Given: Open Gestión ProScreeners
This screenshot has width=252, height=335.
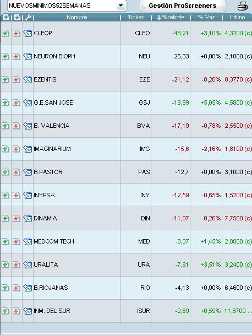Looking at the screenshot, I should tap(183, 6).
